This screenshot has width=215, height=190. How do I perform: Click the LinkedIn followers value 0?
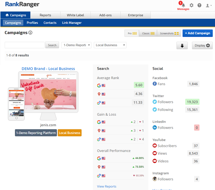[196, 128]
